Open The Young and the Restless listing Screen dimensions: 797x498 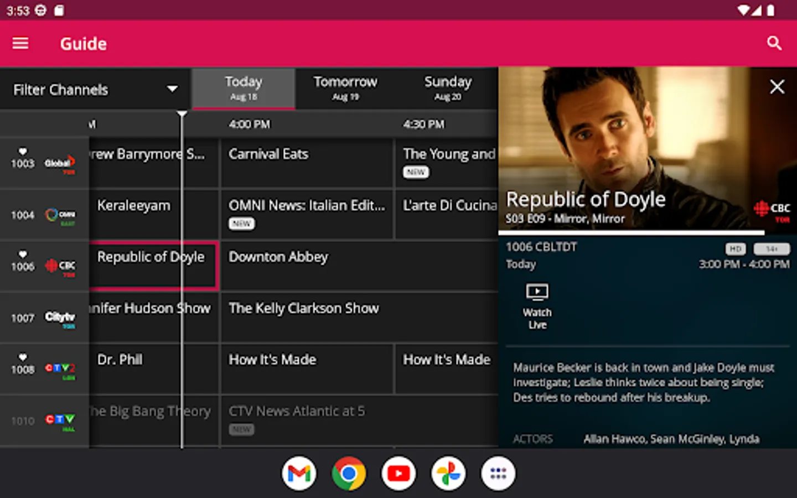click(x=447, y=163)
